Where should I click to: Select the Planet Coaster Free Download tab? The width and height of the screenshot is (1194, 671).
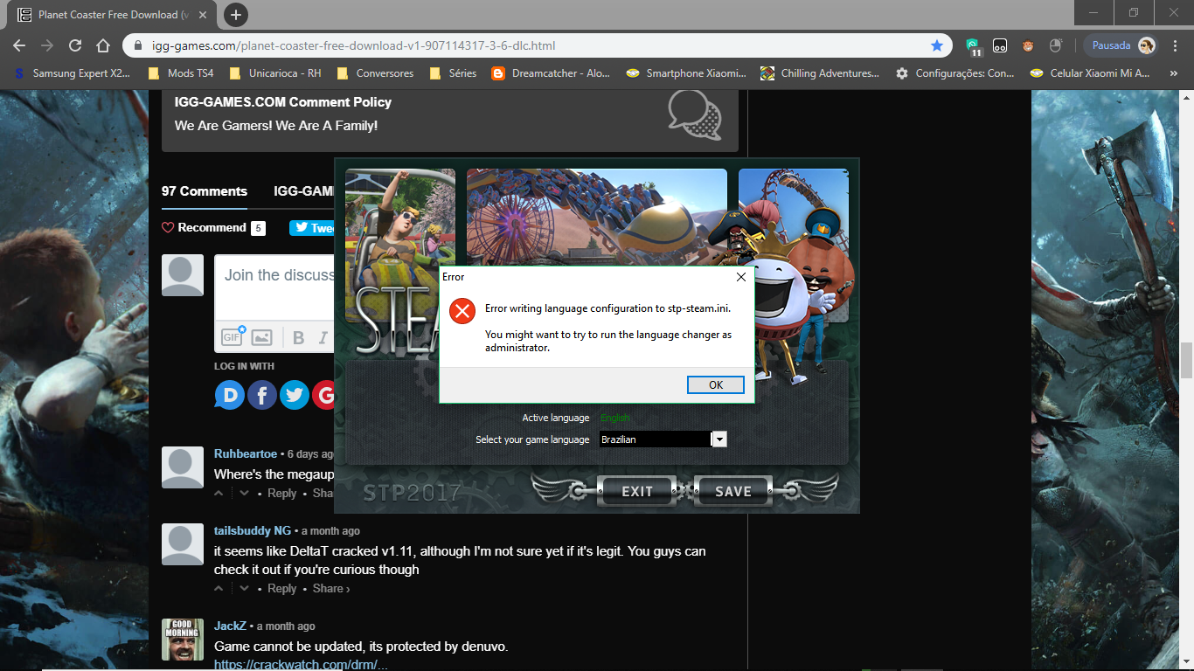(x=112, y=15)
